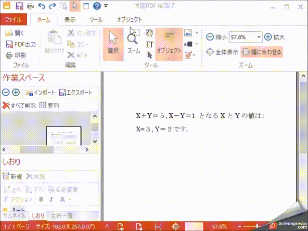The image size is (308, 231).
Task: Click the workspace minus icon
Action: coord(6,92)
